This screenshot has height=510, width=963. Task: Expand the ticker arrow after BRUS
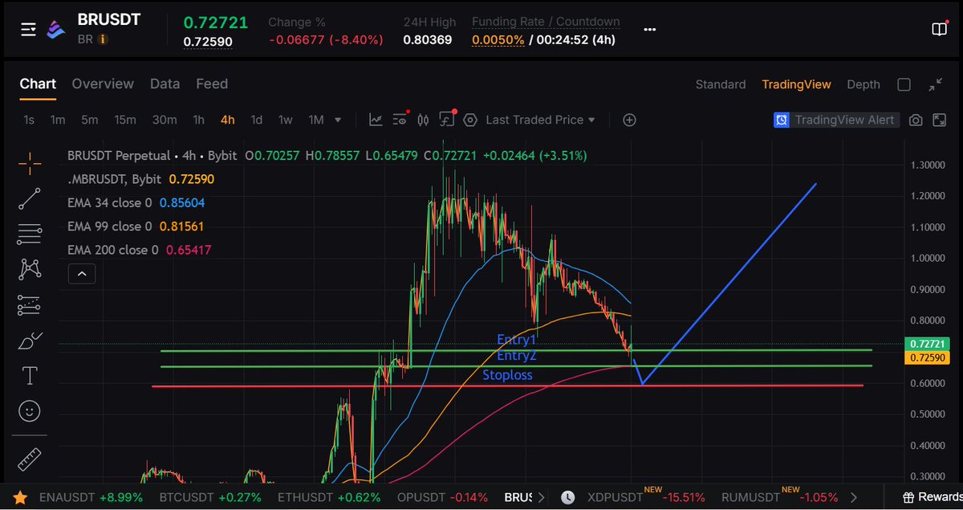point(541,497)
